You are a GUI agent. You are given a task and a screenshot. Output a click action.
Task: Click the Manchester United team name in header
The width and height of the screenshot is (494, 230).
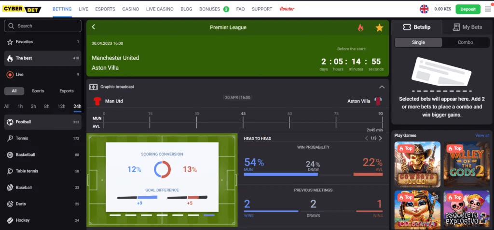115,58
